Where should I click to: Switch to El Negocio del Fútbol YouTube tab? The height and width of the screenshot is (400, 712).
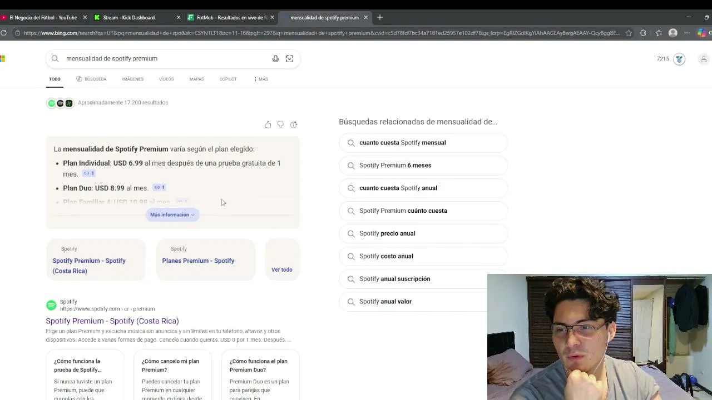pos(43,17)
